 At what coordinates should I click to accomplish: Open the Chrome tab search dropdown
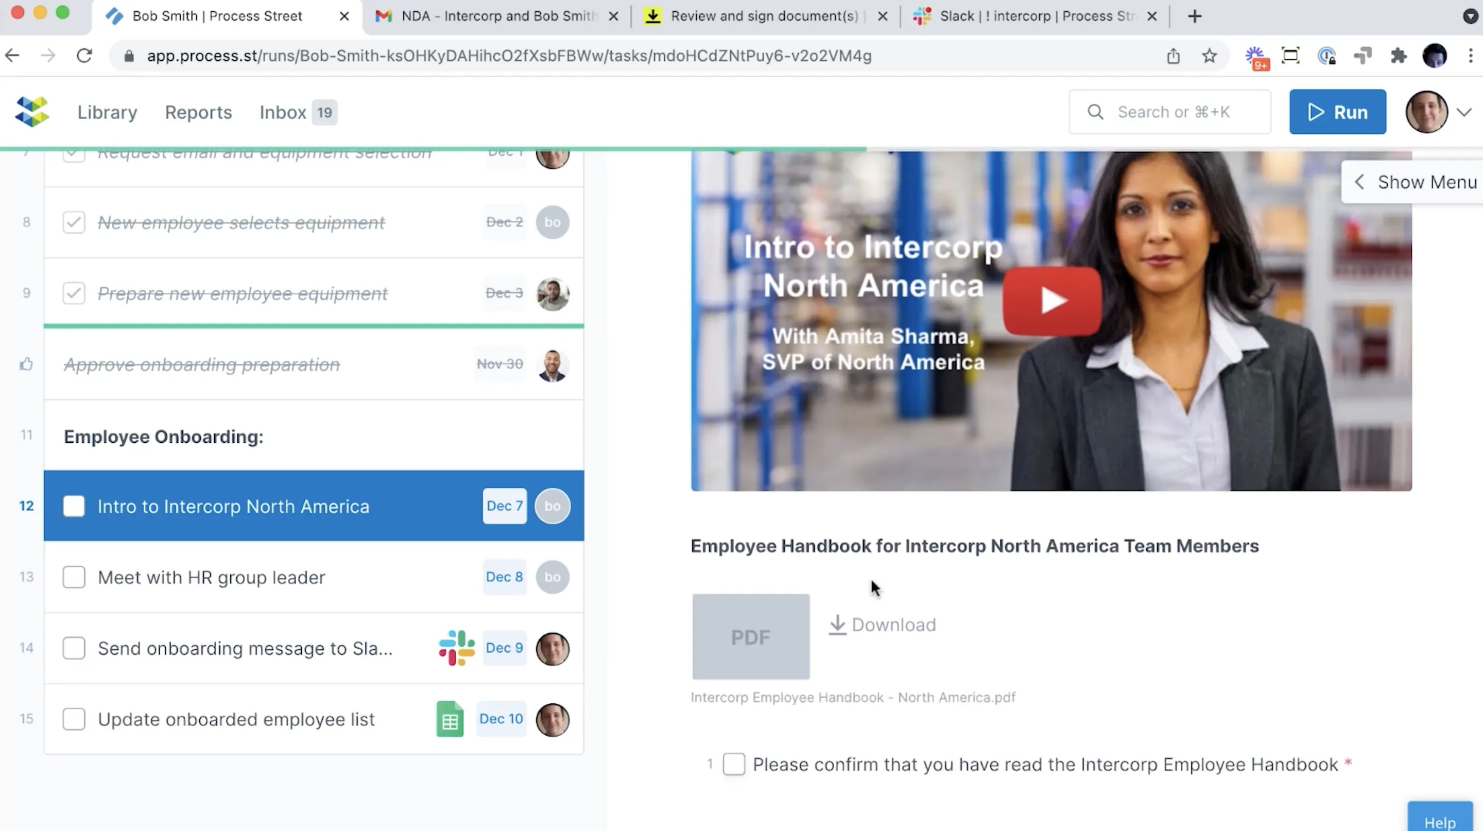[1470, 16]
